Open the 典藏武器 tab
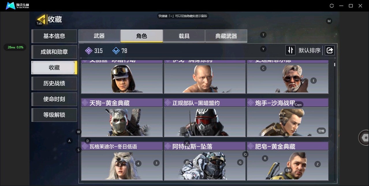 click(x=226, y=36)
